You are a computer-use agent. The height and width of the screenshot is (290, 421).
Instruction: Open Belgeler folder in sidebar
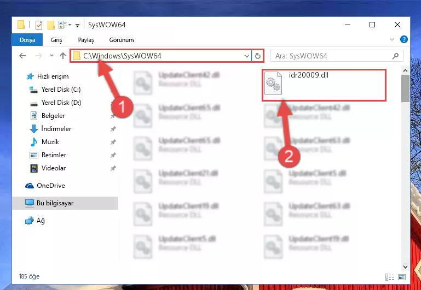click(x=53, y=116)
